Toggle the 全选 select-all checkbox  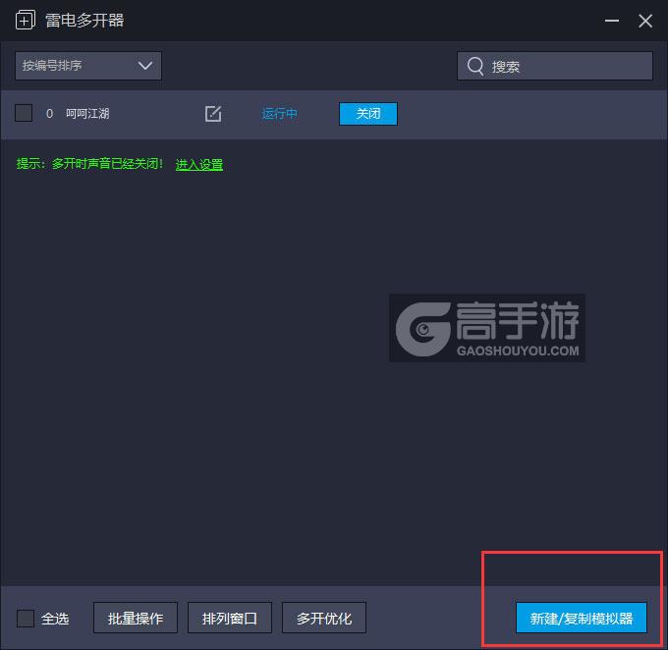(x=26, y=618)
